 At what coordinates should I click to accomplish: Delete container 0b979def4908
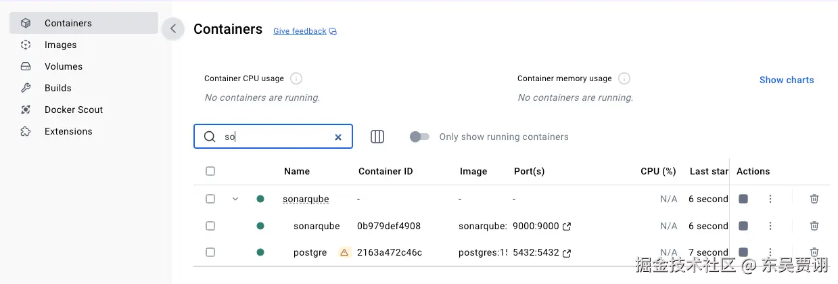click(814, 226)
